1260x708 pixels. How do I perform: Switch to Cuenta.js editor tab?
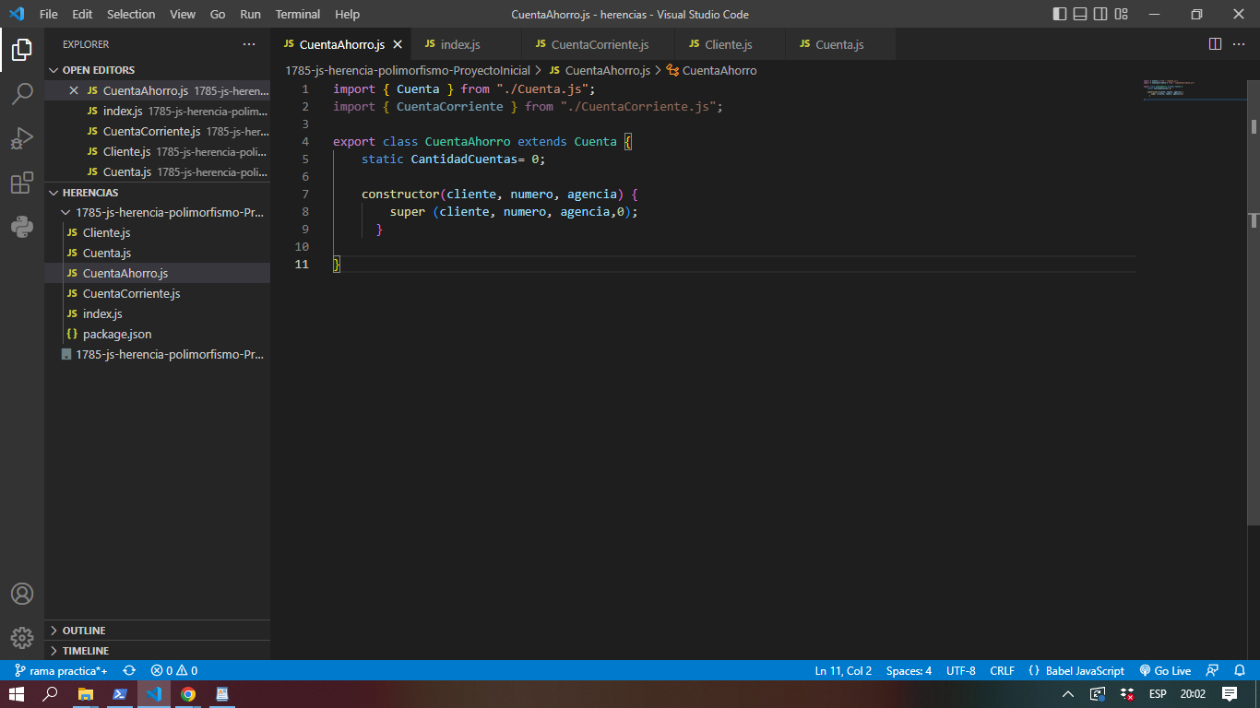click(x=840, y=44)
